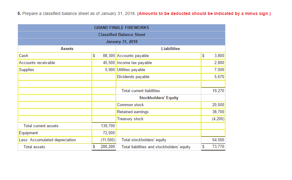Select the Utilities payable label field

(x=159, y=70)
